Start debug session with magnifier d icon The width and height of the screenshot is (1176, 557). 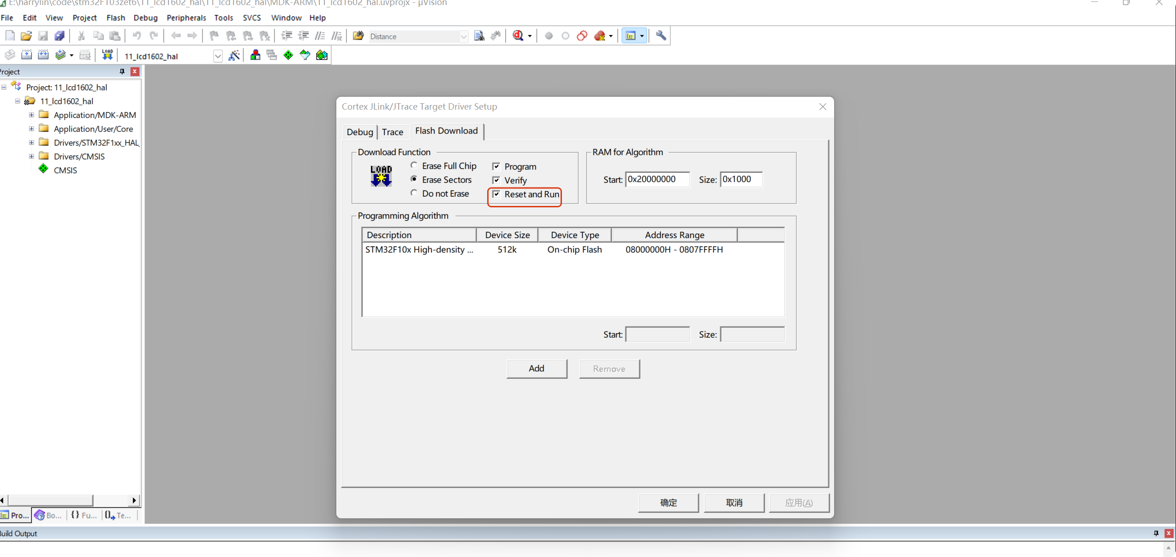518,36
